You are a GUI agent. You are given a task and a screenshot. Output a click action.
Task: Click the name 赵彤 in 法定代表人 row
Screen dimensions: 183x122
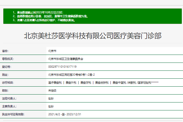51,99
